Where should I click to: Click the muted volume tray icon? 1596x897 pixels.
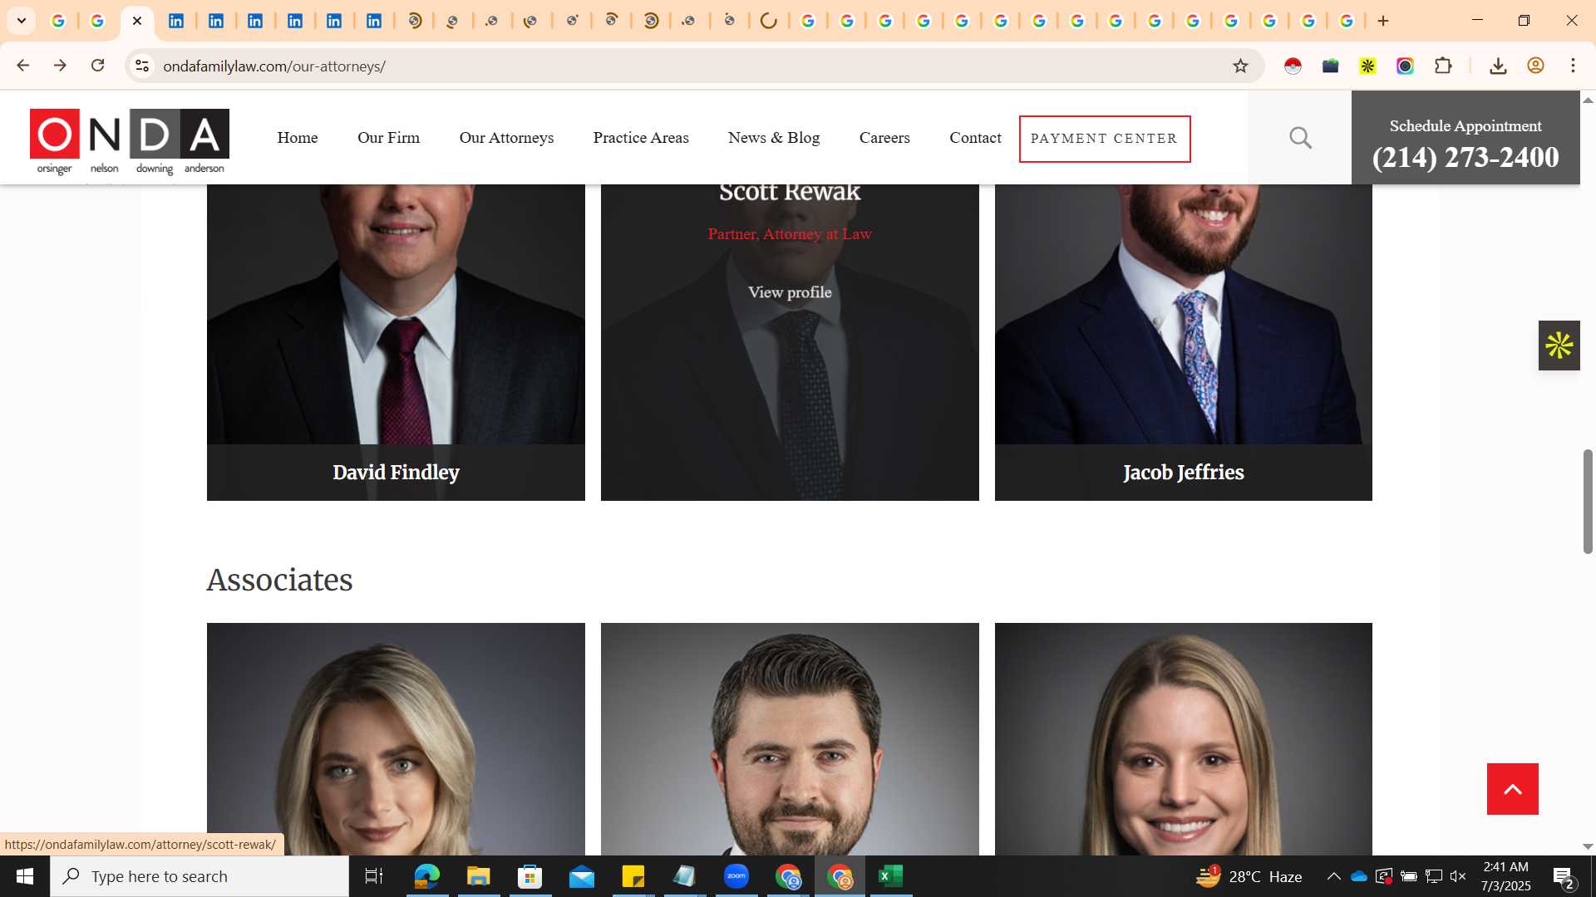click(1458, 876)
